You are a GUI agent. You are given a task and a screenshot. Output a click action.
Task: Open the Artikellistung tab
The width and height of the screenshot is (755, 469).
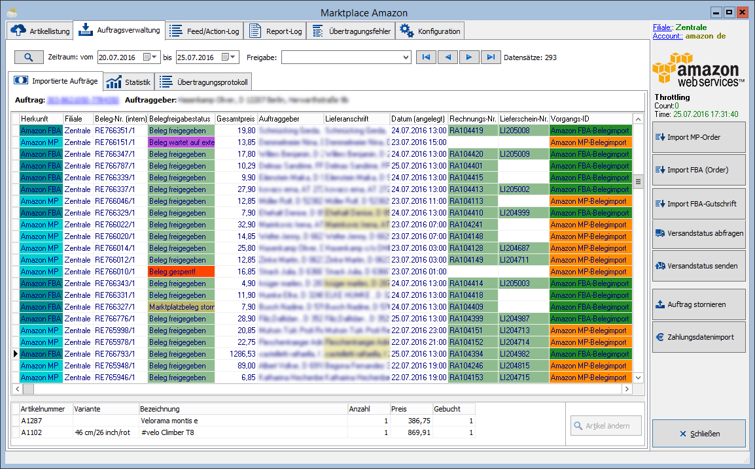tap(40, 31)
